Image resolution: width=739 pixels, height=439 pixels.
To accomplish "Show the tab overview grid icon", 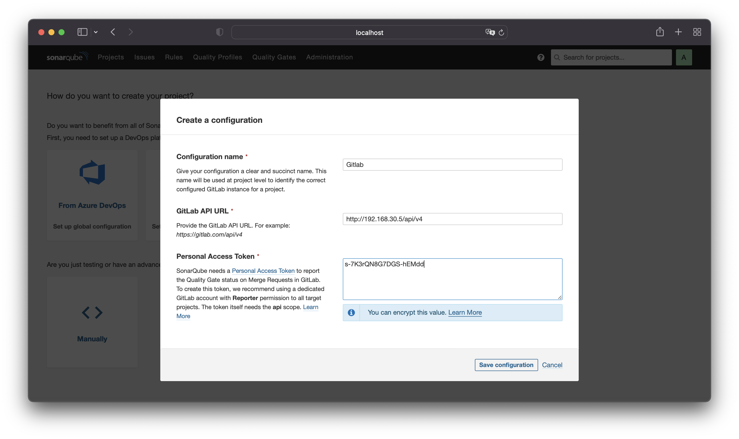I will pos(697,32).
